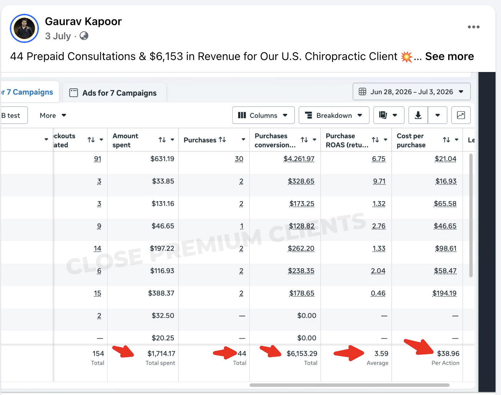This screenshot has height=395, width=501.
Task: Click the 2.76 ROAS value
Action: pos(379,226)
